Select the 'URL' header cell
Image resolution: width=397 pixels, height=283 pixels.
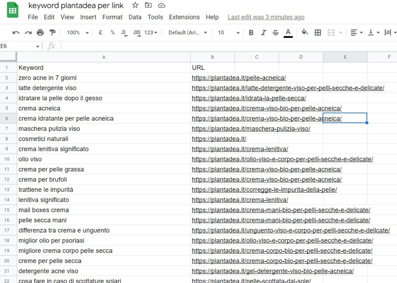coord(212,67)
